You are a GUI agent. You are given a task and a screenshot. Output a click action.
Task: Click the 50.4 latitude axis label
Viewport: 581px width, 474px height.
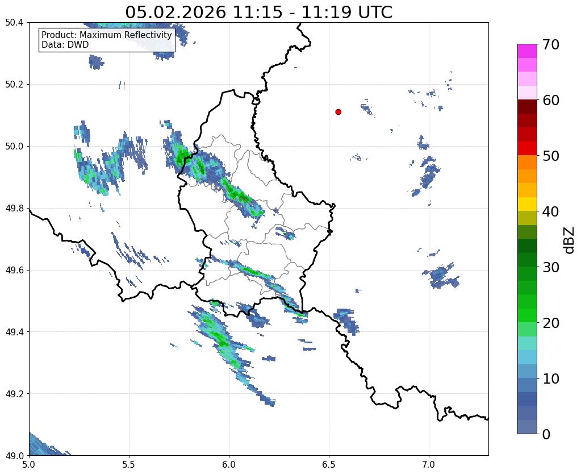click(x=14, y=23)
